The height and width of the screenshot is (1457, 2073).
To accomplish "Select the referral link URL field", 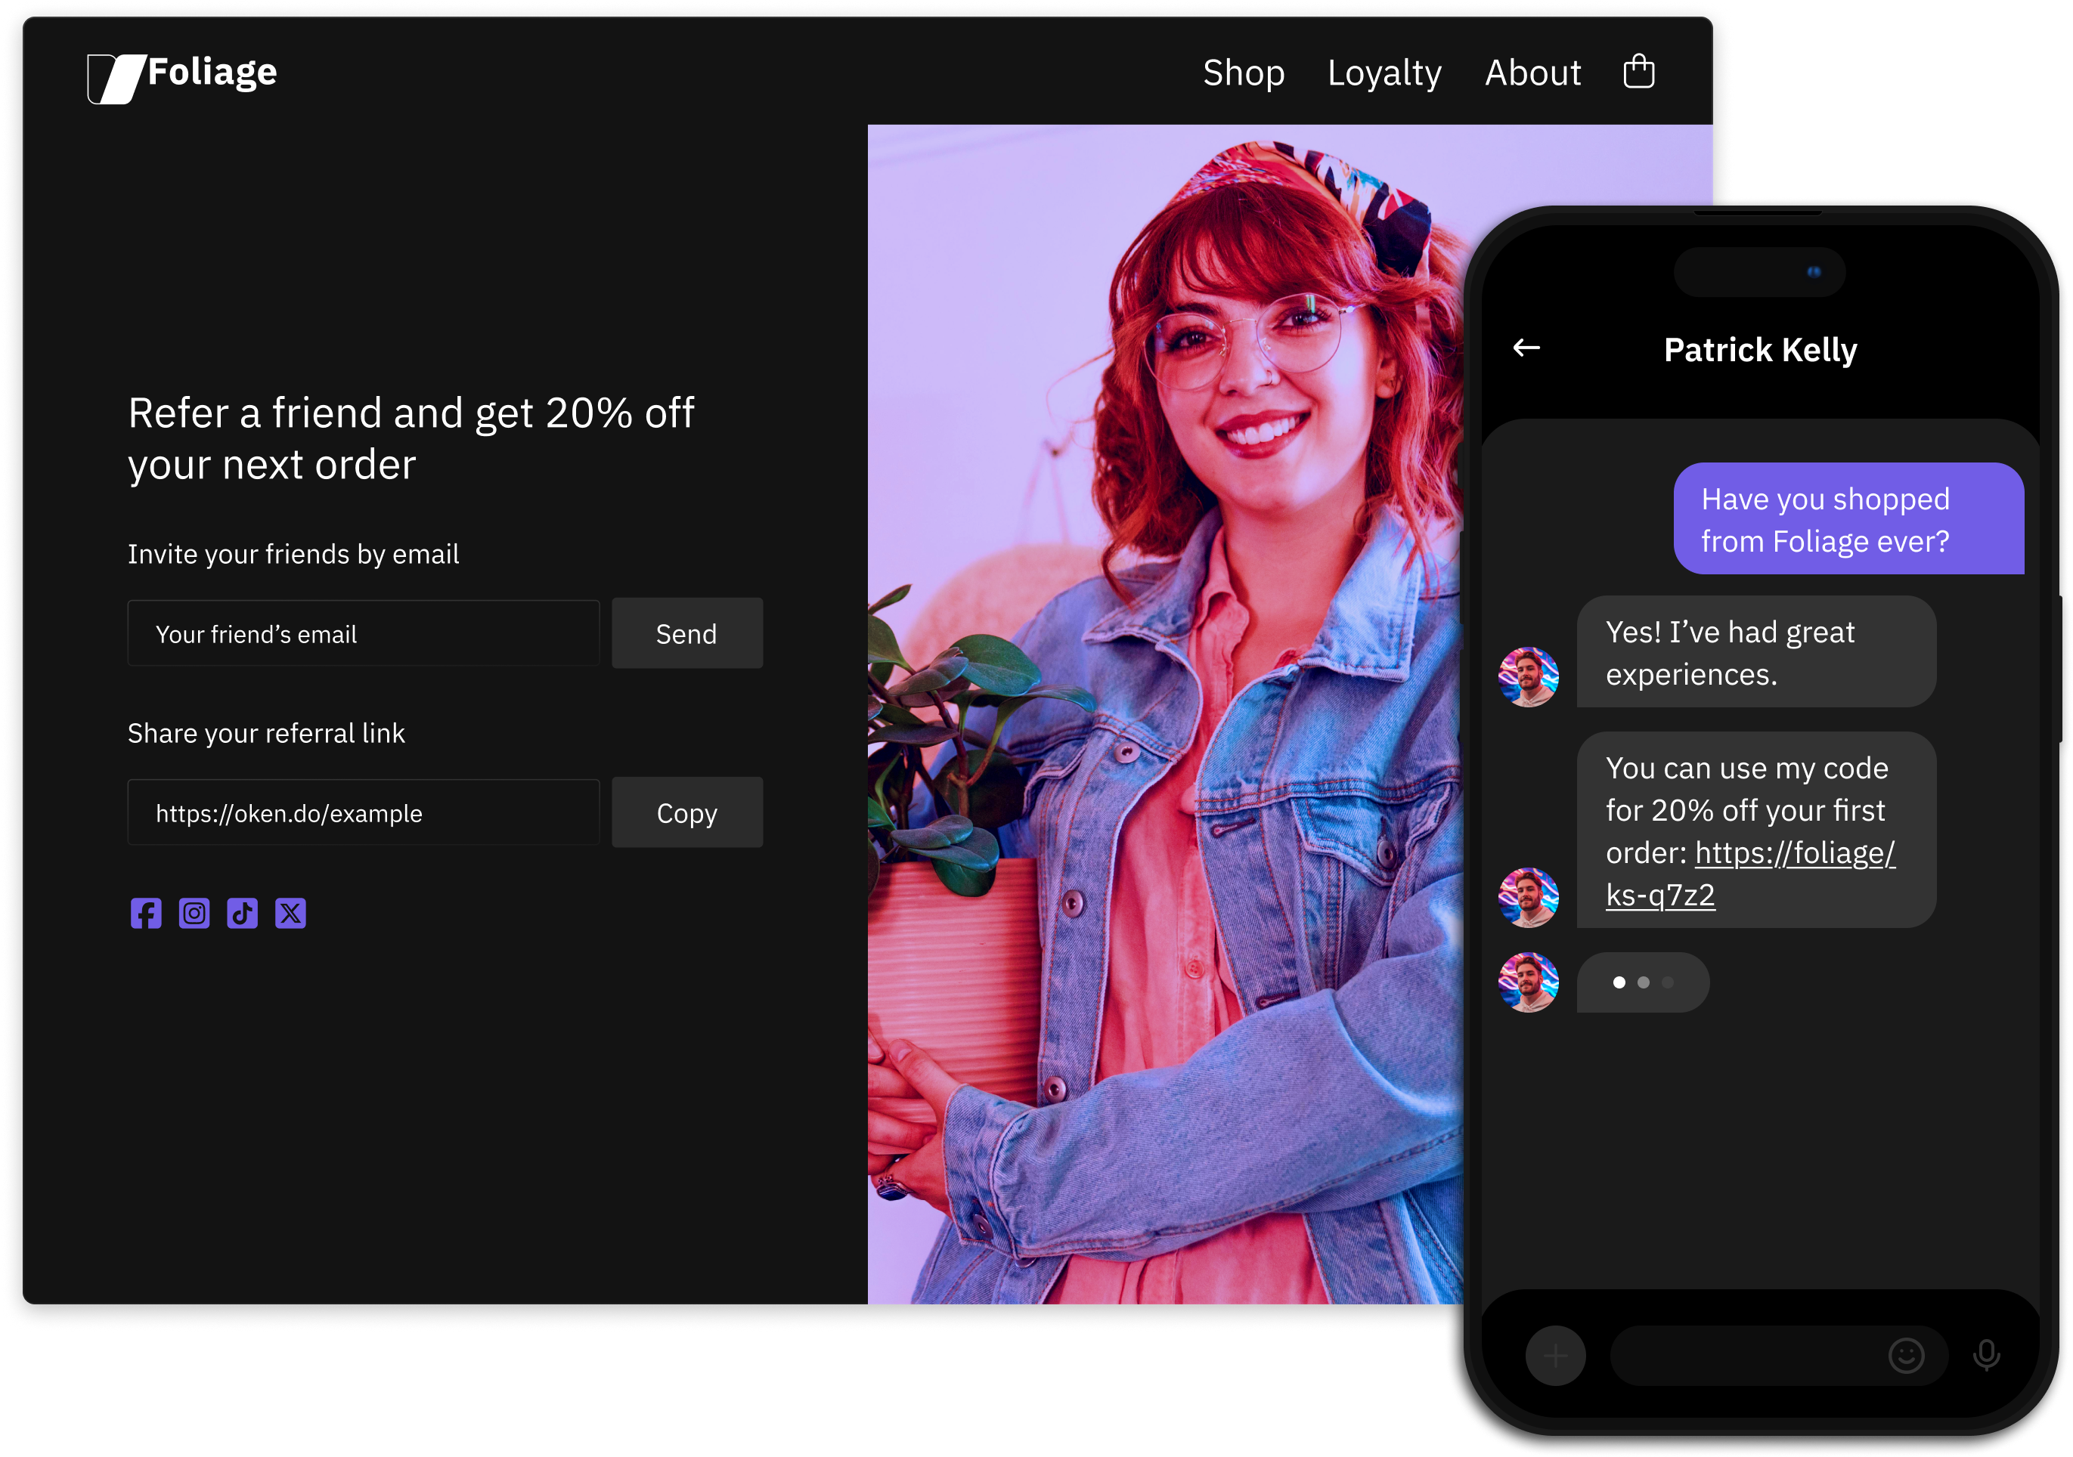I will 363,812.
